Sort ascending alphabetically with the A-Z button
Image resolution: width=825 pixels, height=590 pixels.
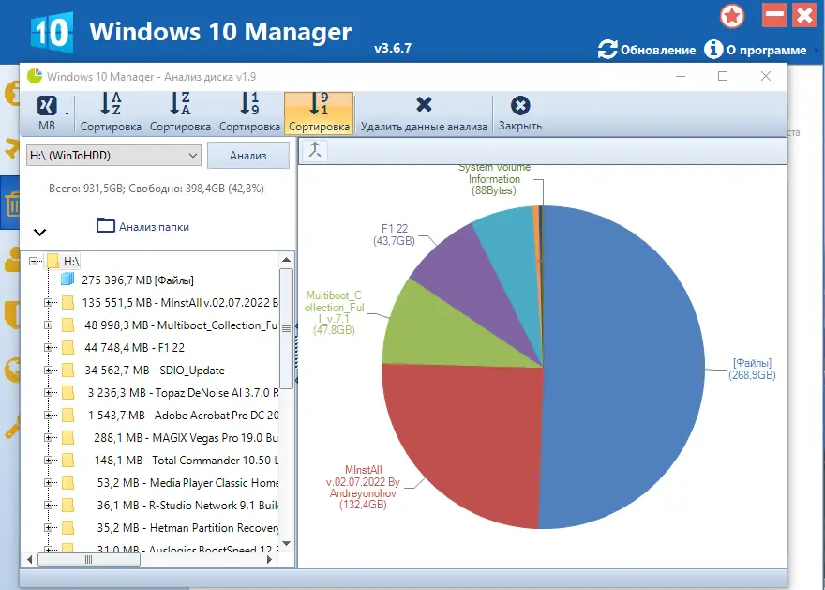pyautogui.click(x=111, y=113)
